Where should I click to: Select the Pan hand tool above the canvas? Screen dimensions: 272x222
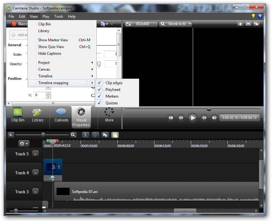click(240, 24)
